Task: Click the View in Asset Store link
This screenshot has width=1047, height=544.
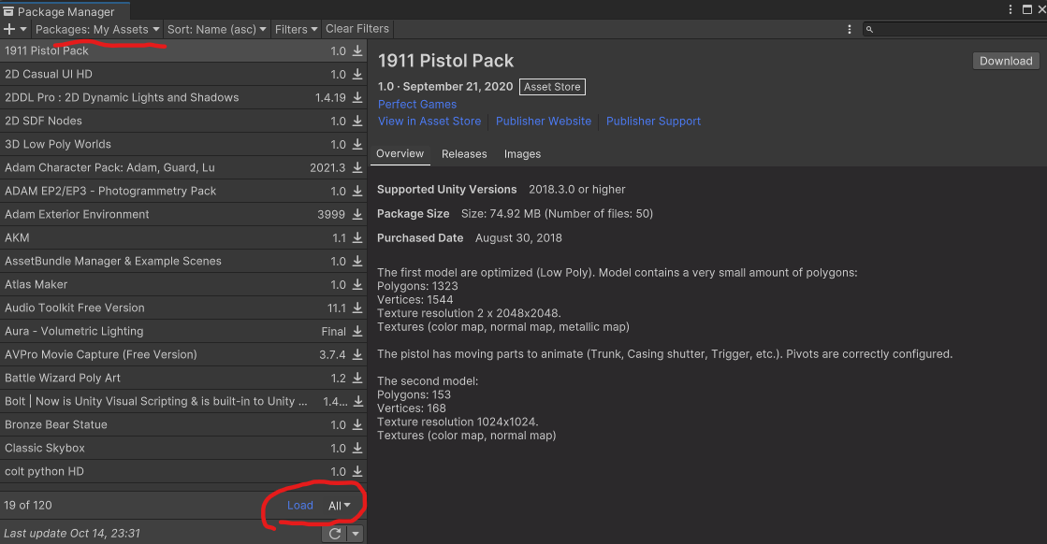Action: 429,122
